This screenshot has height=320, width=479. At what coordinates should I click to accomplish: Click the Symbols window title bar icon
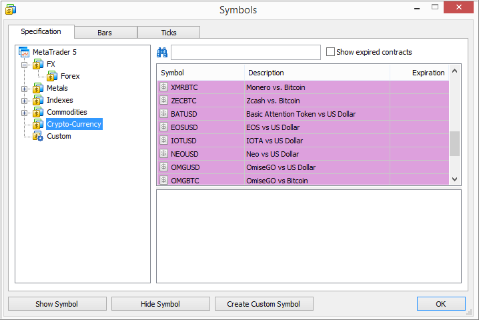[x=11, y=9]
